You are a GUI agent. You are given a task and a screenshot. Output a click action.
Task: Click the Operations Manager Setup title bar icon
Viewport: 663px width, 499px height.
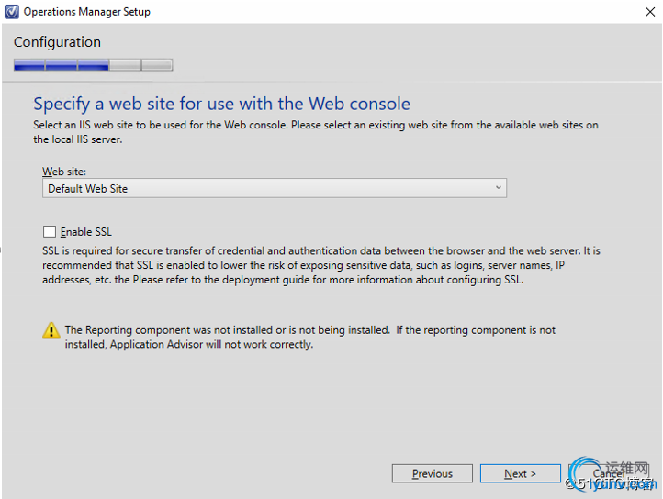11,12
